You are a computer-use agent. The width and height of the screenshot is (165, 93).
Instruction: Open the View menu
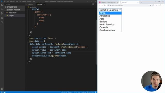click(x=17, y=1)
